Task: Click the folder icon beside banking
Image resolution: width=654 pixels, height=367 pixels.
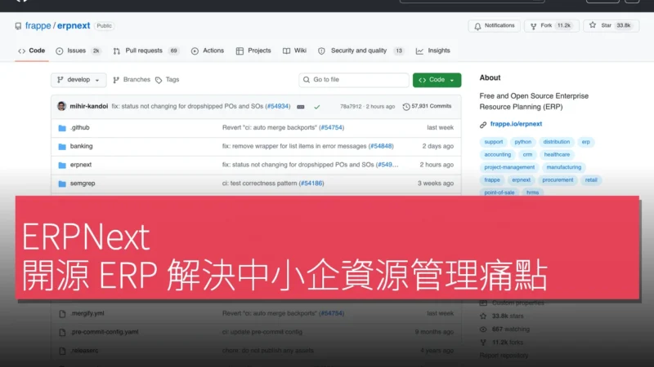Action: click(62, 147)
